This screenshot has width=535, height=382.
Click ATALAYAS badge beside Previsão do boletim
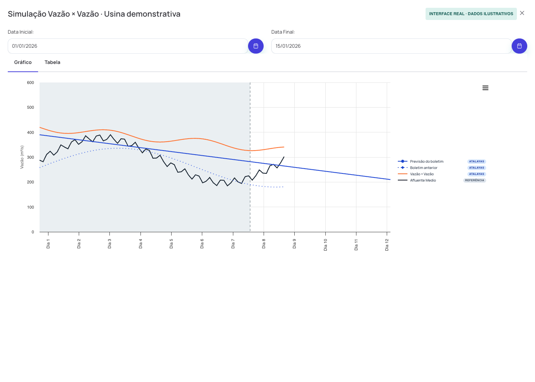coord(477,162)
